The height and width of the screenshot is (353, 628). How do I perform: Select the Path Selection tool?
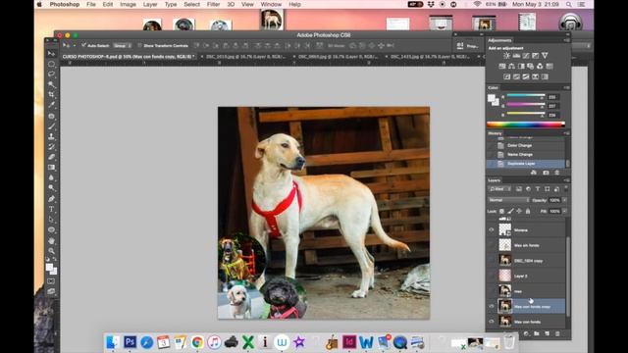point(51,220)
